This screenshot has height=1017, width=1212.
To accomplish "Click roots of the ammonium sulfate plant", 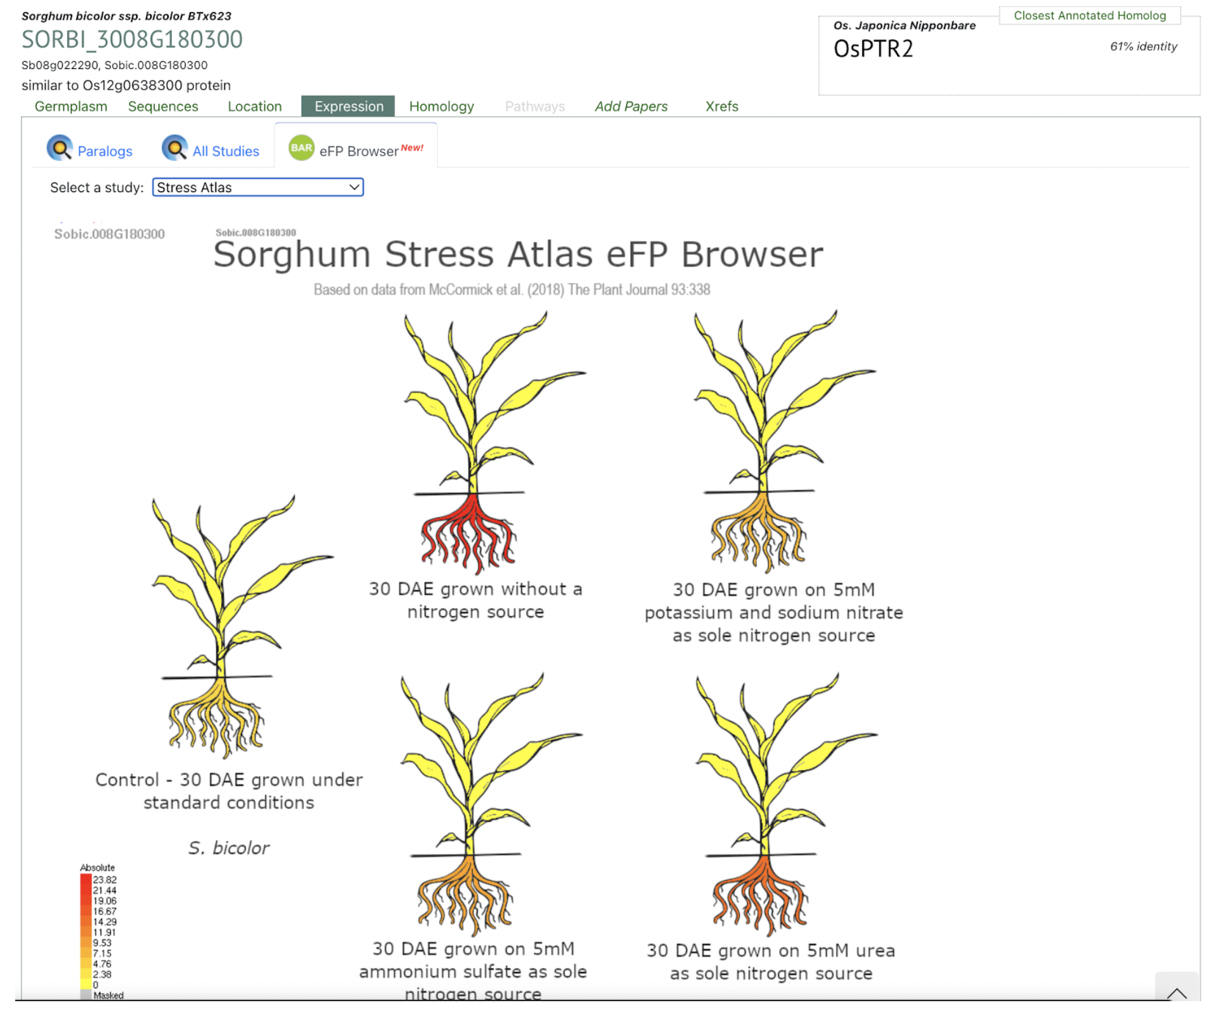I will (x=466, y=895).
